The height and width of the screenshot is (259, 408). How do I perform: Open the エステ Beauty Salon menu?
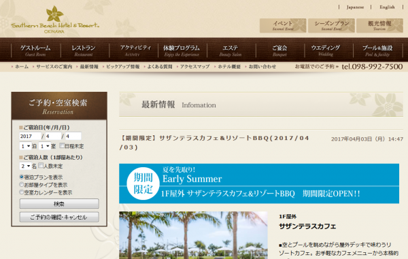[x=231, y=50]
